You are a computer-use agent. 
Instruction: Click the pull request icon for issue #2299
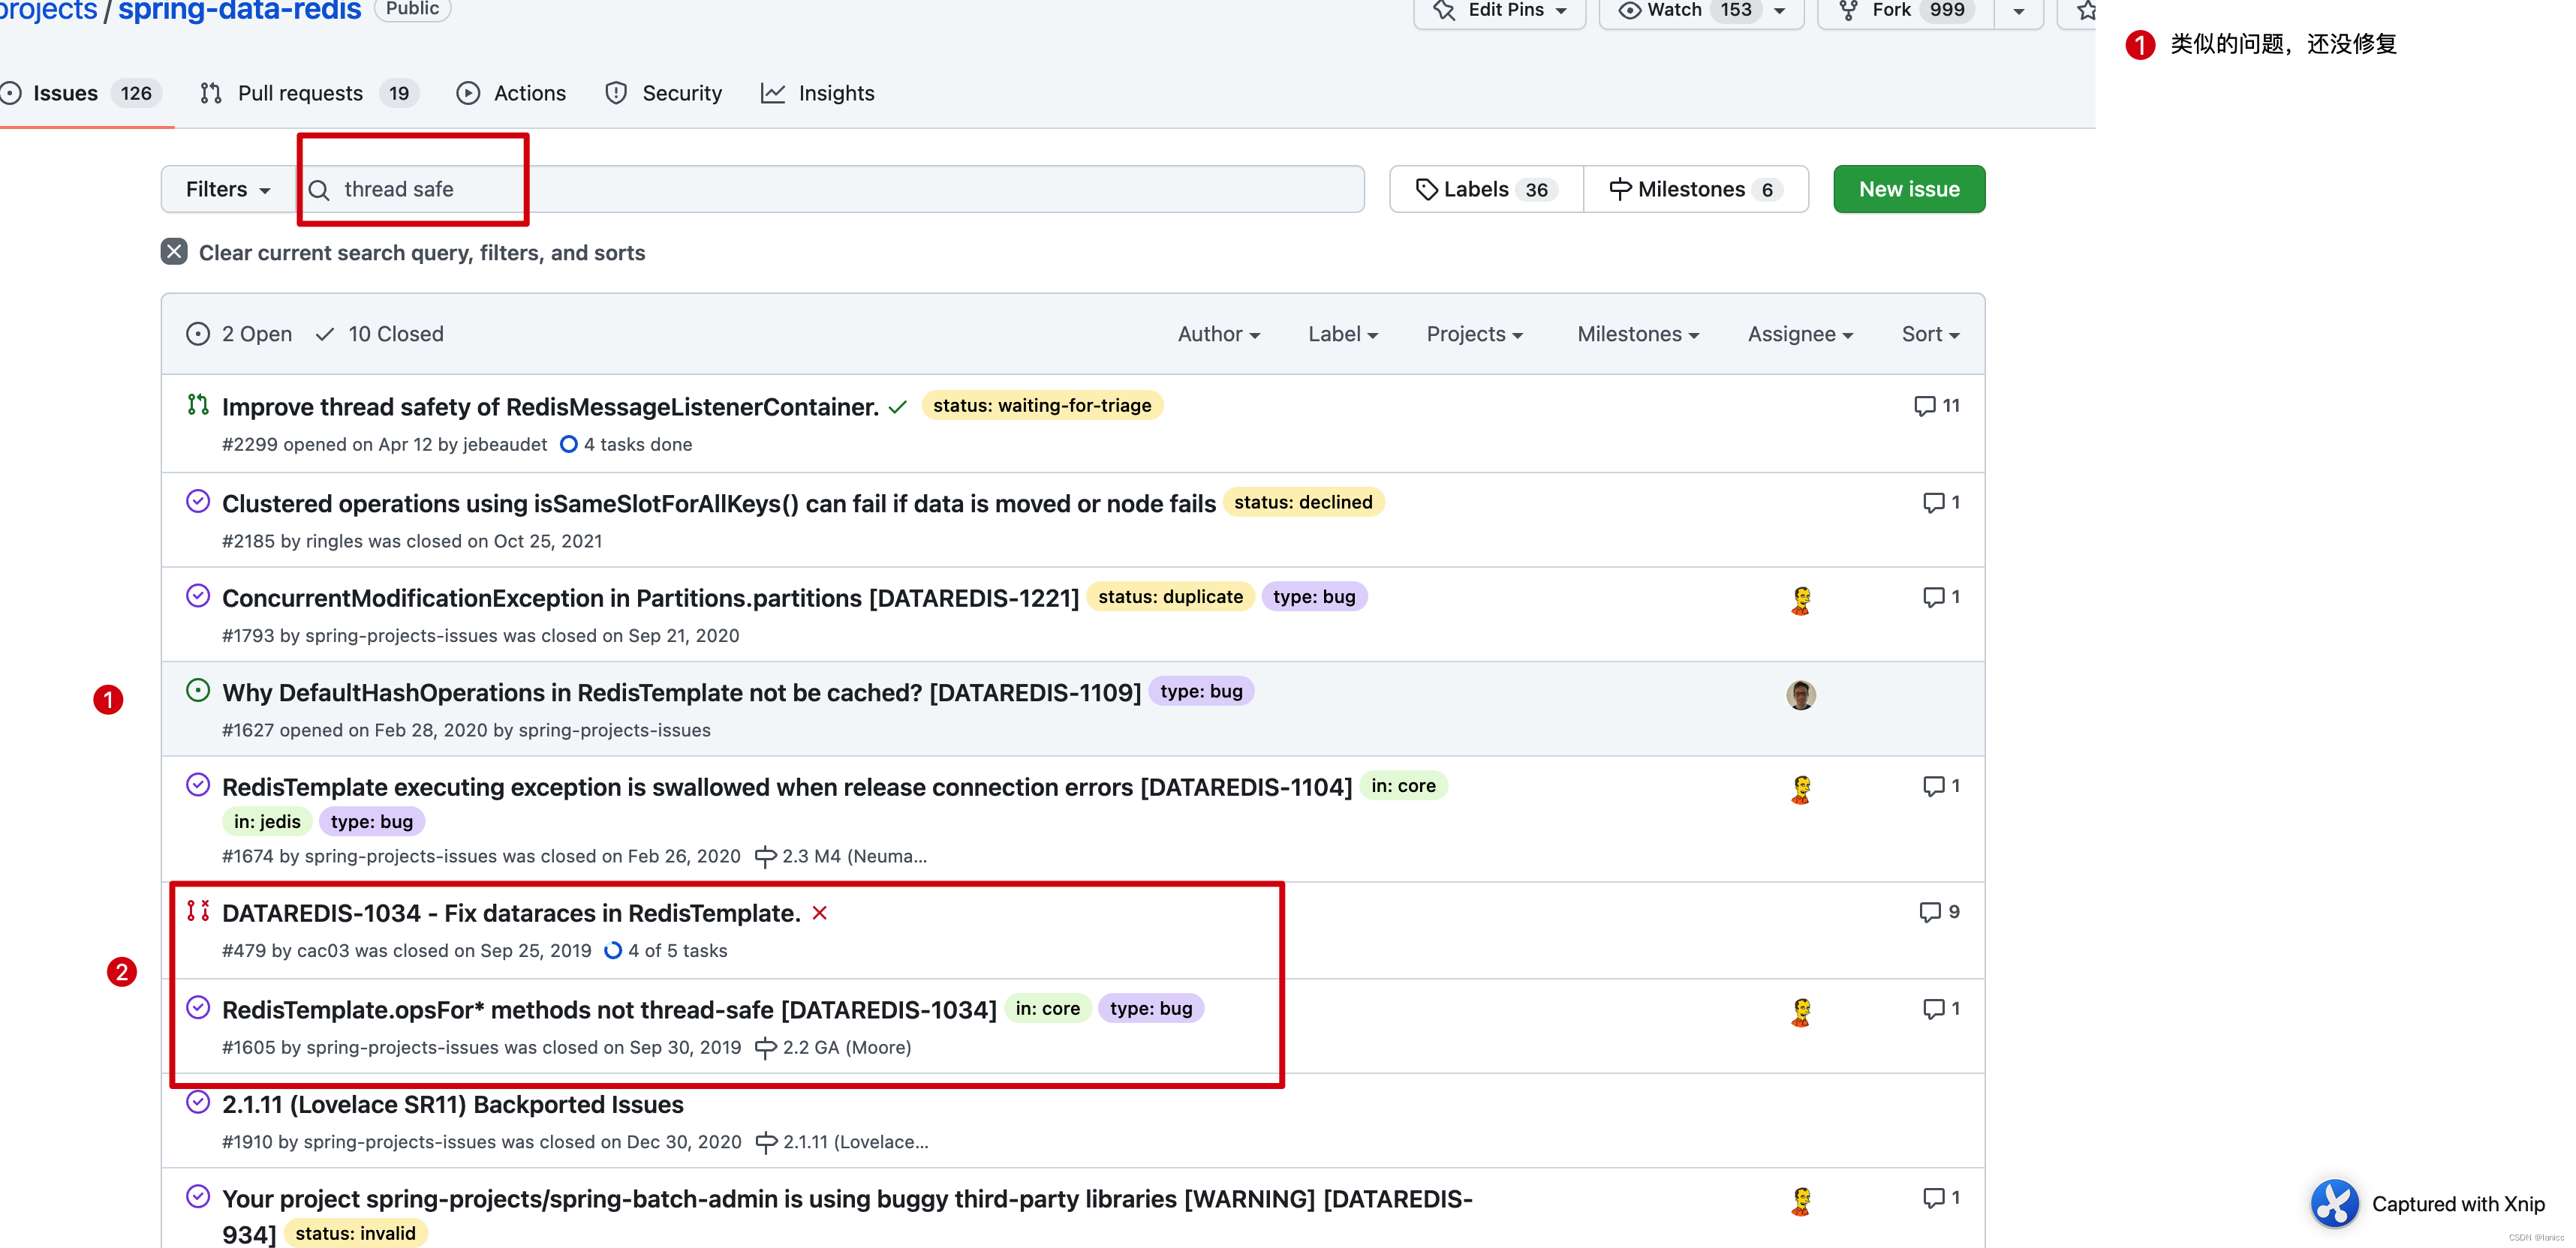coord(198,405)
